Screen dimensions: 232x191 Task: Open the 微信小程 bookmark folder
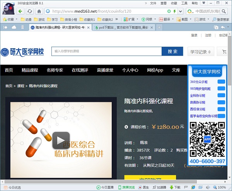69,19
